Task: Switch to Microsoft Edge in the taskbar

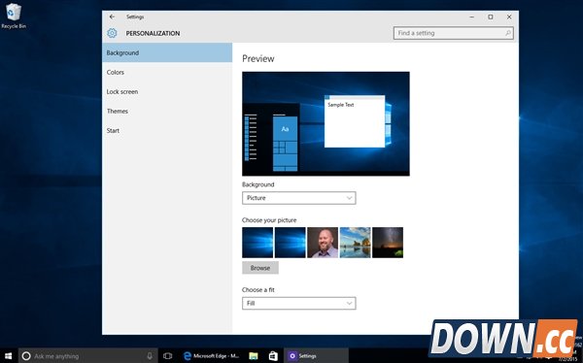Action: click(x=212, y=356)
